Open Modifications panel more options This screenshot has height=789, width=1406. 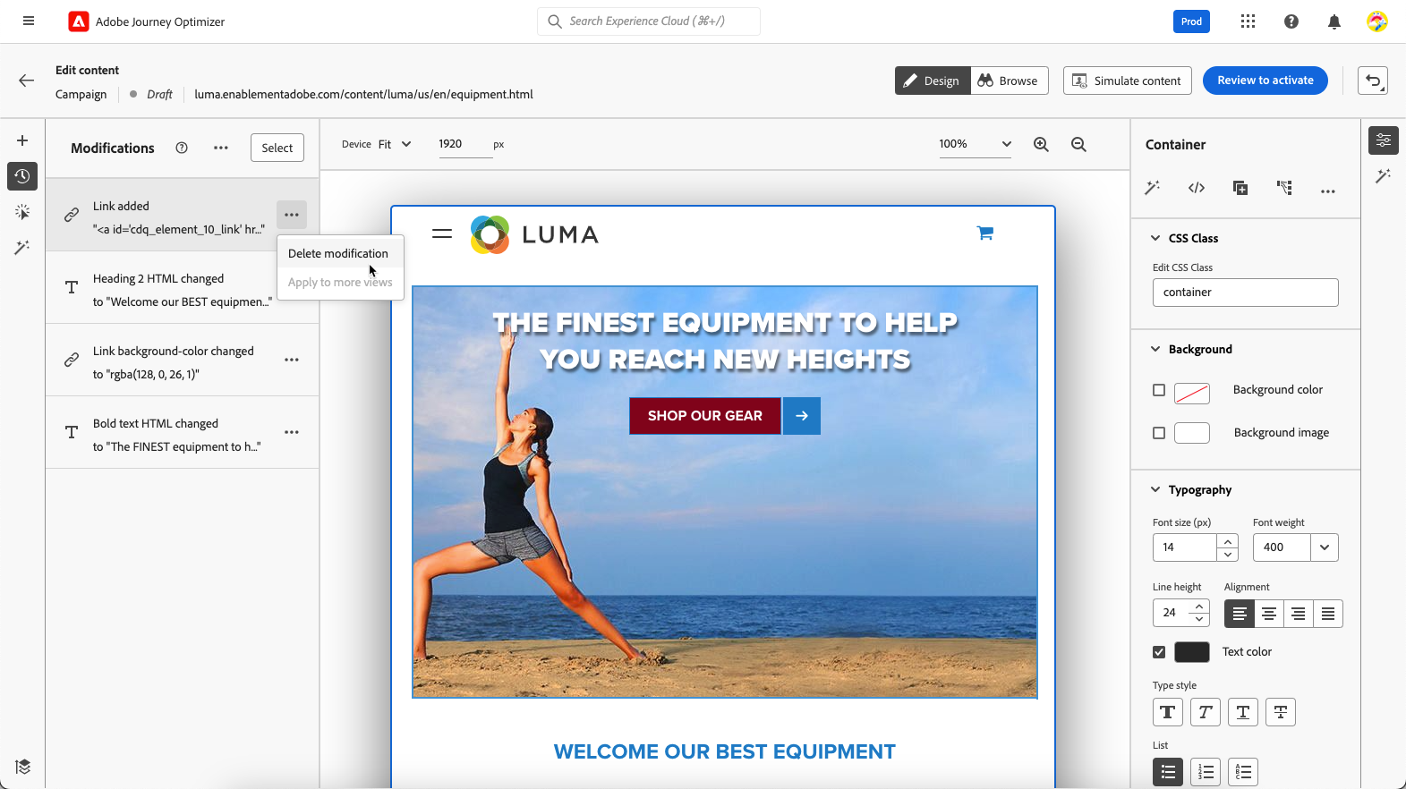coord(221,148)
